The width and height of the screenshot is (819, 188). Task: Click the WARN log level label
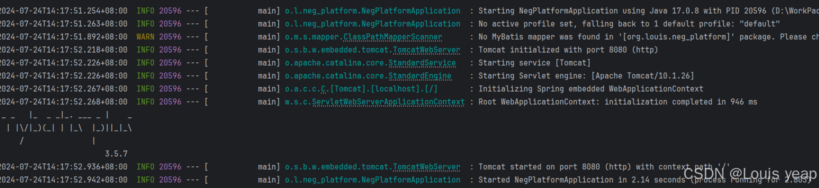click(x=145, y=37)
